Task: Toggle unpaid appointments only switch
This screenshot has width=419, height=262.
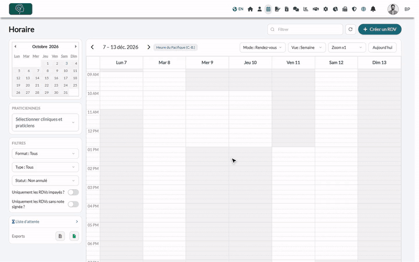Action: tap(73, 192)
